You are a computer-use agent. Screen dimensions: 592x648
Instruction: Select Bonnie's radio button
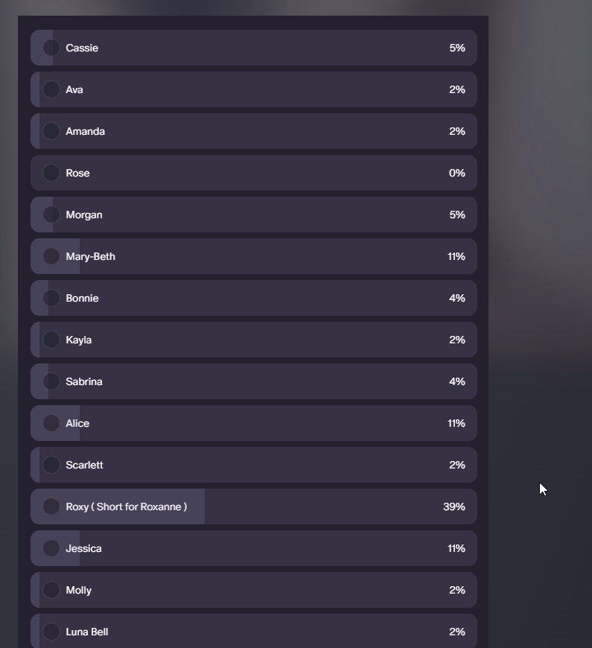(51, 298)
